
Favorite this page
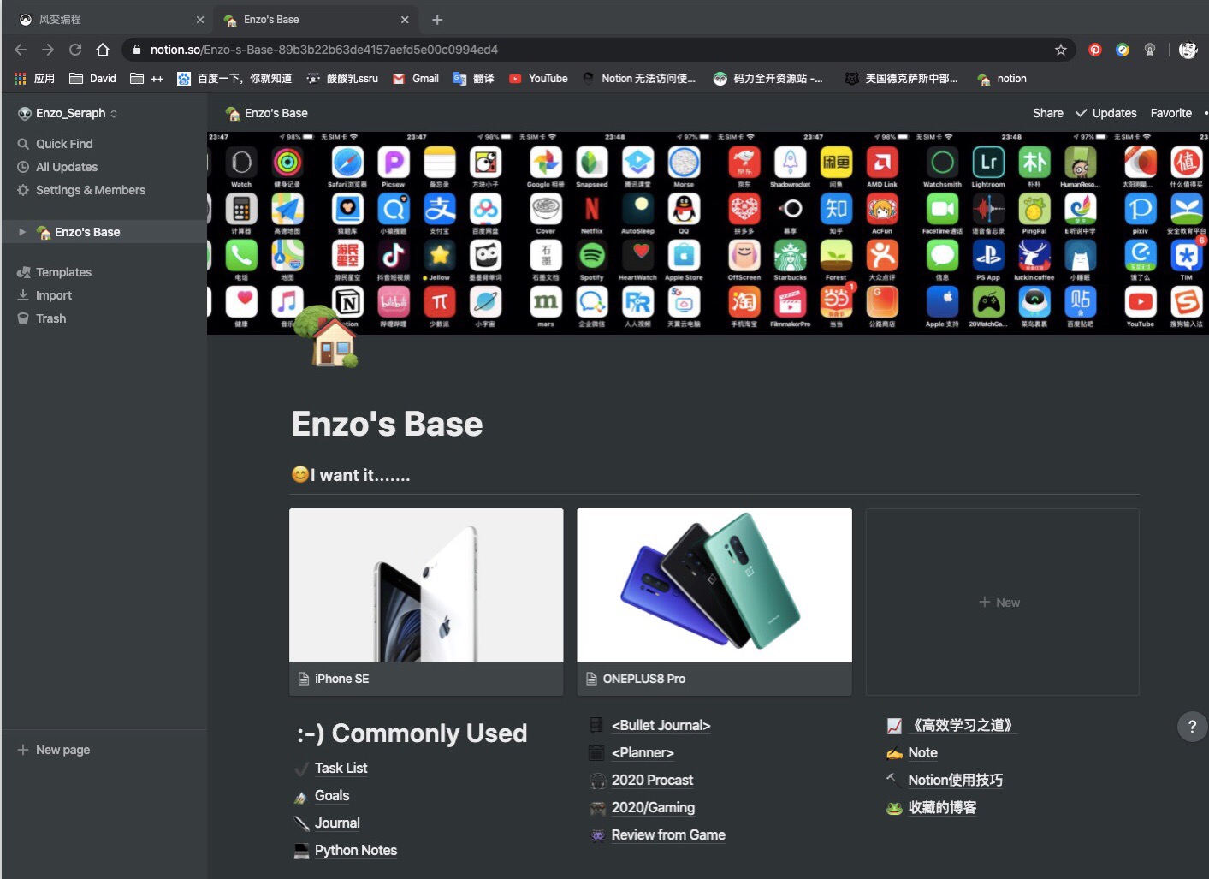click(1171, 113)
